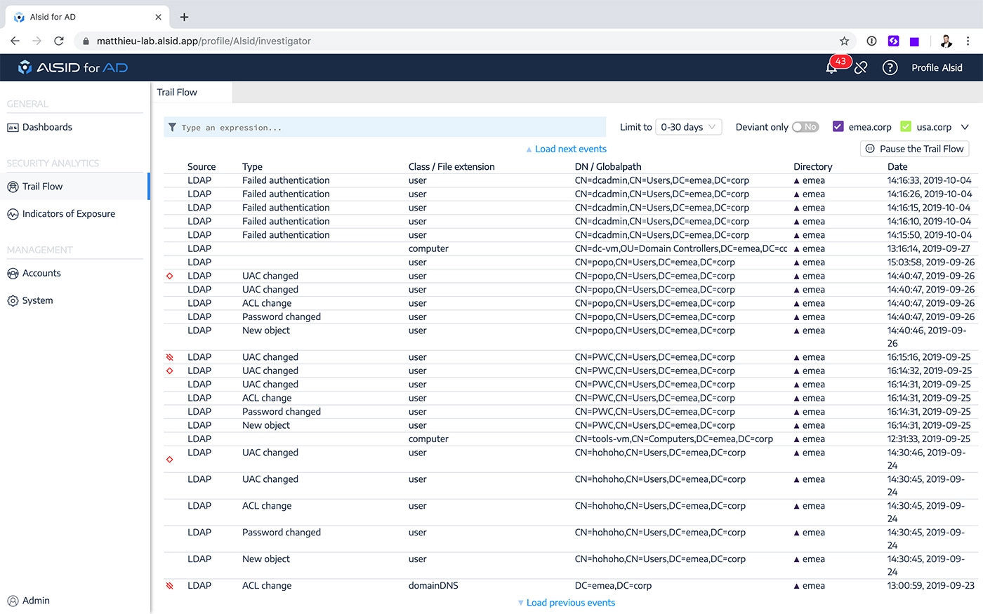Select the Failed authentication event at 14:16:26
Image resolution: width=983 pixels, height=614 pixels.
pyautogui.click(x=570, y=194)
